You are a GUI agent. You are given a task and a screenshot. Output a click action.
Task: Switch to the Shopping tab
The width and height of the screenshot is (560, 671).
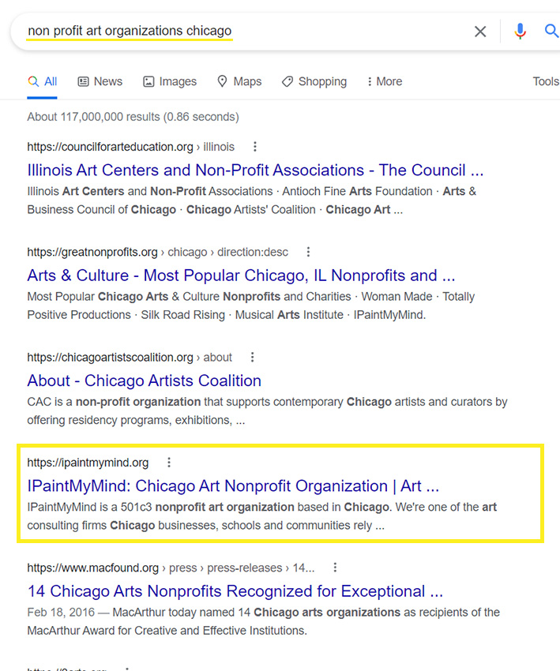[314, 81]
